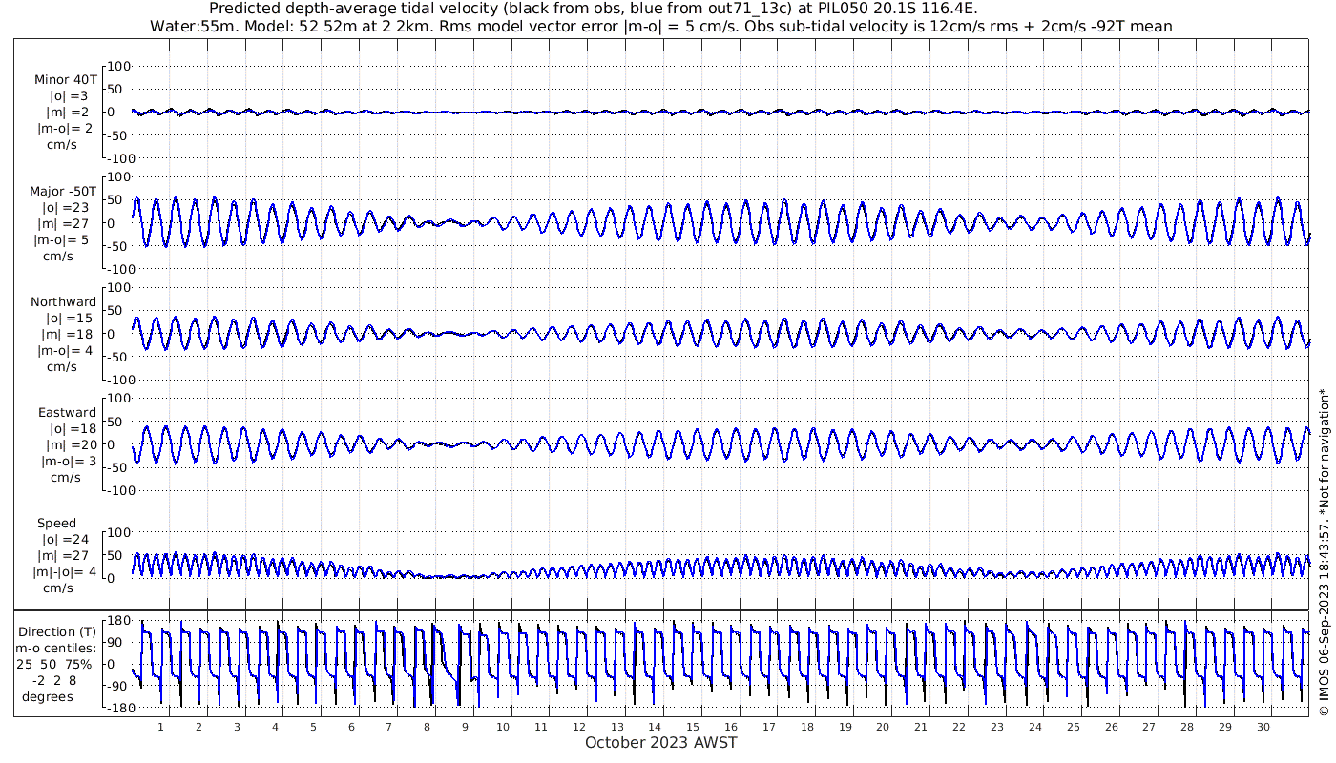Click day 28 on the date axis
The image size is (1336, 763).
click(1187, 727)
